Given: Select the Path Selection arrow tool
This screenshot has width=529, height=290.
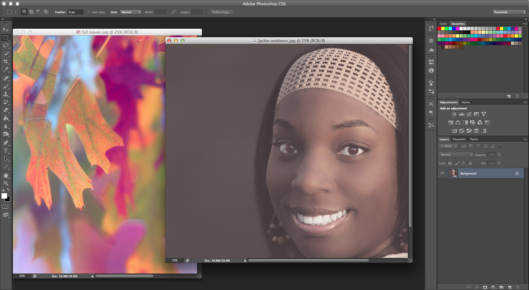Looking at the screenshot, I should pyautogui.click(x=6, y=159).
